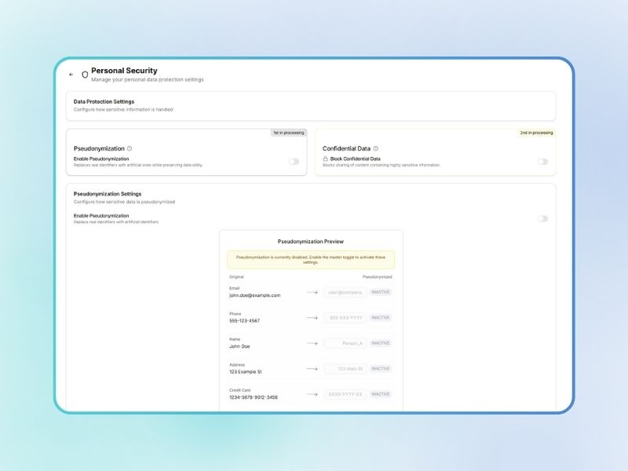628x471 pixels.
Task: Click the Original column header
Action: pyautogui.click(x=236, y=277)
